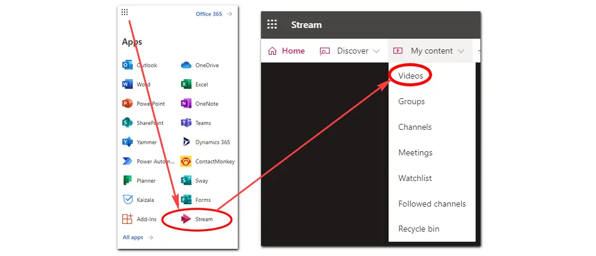Click the Excel label text
The image size is (596, 256).
(x=201, y=85)
